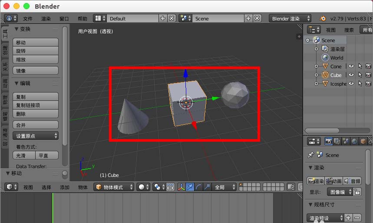Viewport: 373px width, 223px height.
Task: Click the 复制链接项 button
Action: 36,105
